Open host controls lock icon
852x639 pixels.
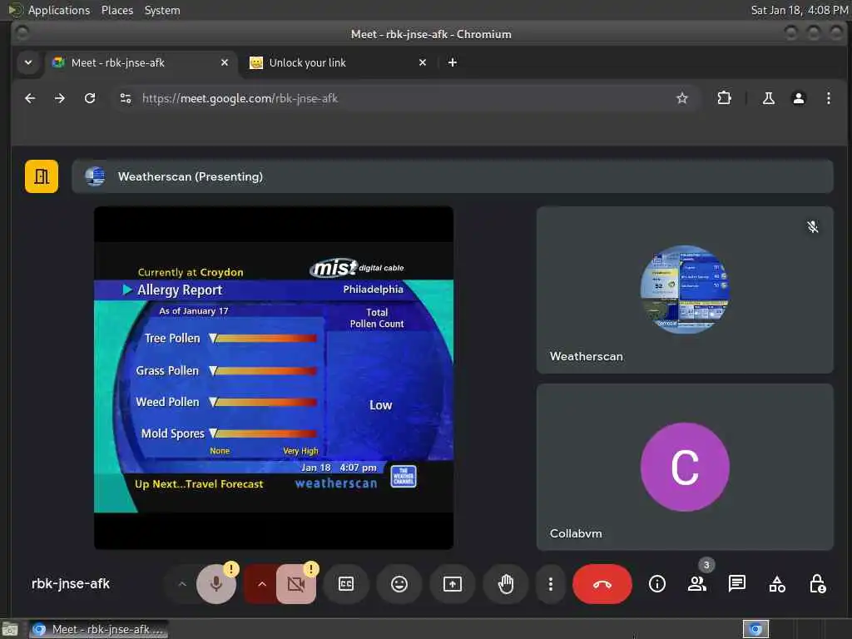817,584
